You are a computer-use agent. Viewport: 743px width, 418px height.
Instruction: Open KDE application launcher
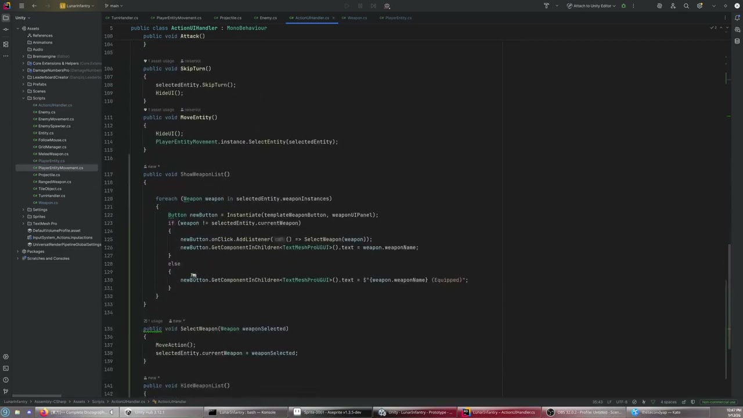tap(5, 412)
